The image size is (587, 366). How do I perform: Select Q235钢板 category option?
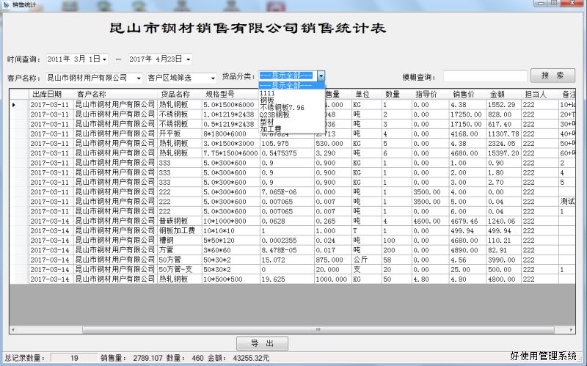[275, 115]
